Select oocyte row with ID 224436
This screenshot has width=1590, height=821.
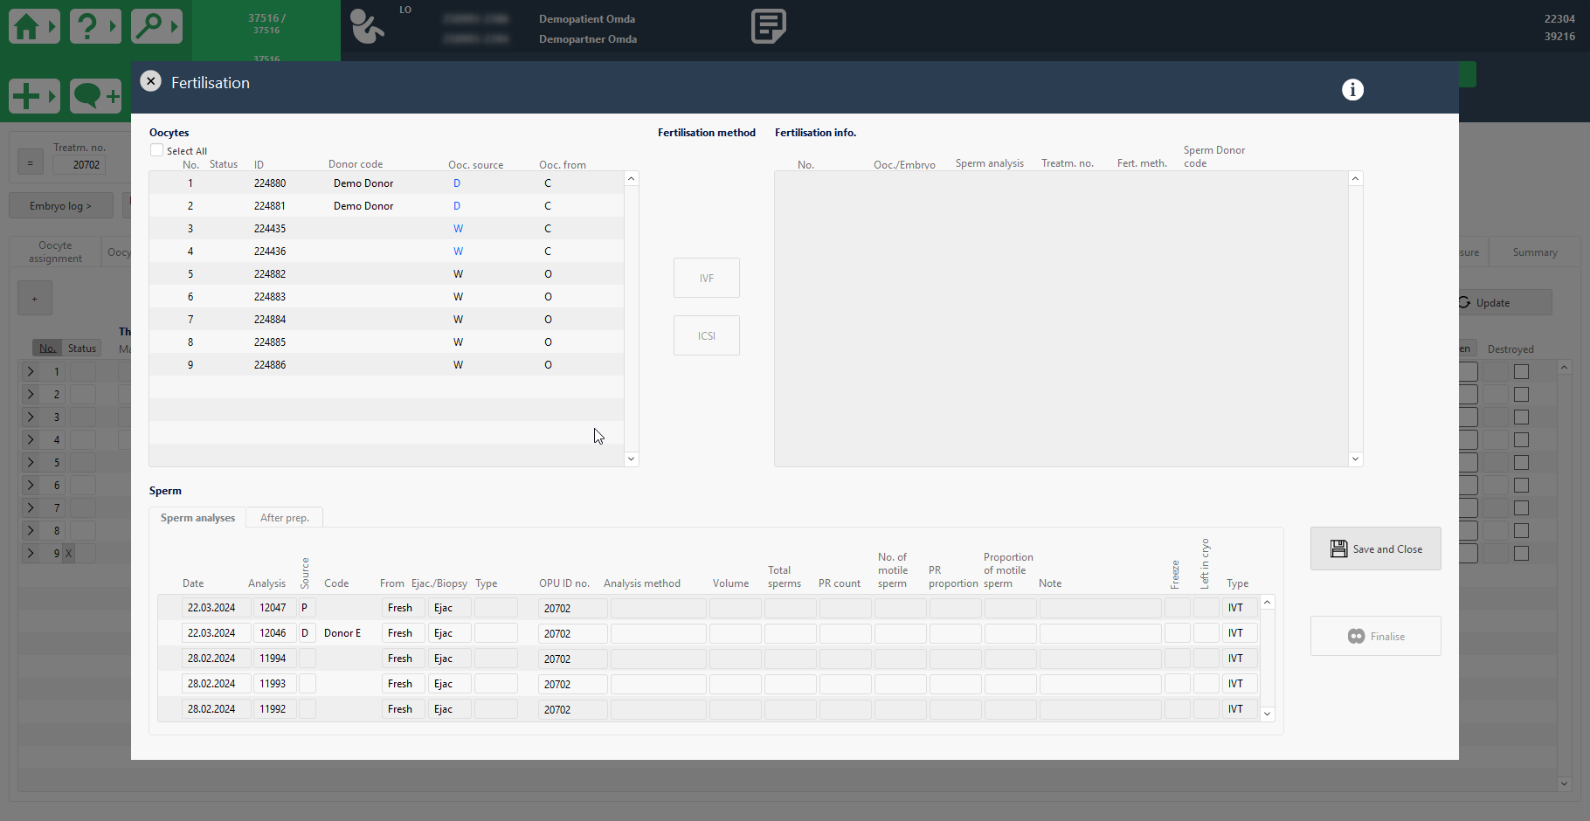(x=386, y=252)
